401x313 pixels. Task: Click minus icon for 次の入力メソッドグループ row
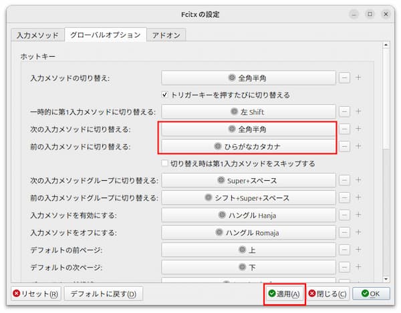click(x=344, y=180)
